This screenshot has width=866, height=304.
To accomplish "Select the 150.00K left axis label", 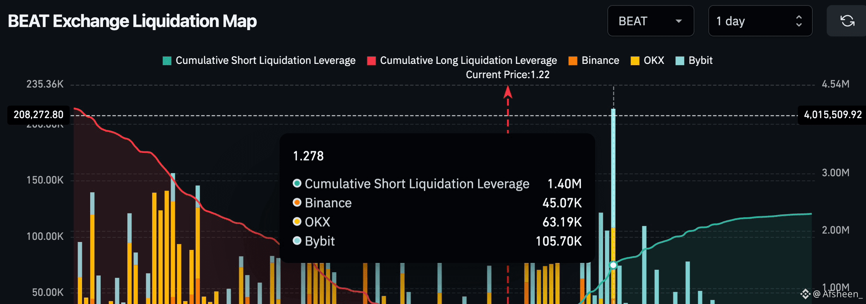I will click(x=45, y=180).
